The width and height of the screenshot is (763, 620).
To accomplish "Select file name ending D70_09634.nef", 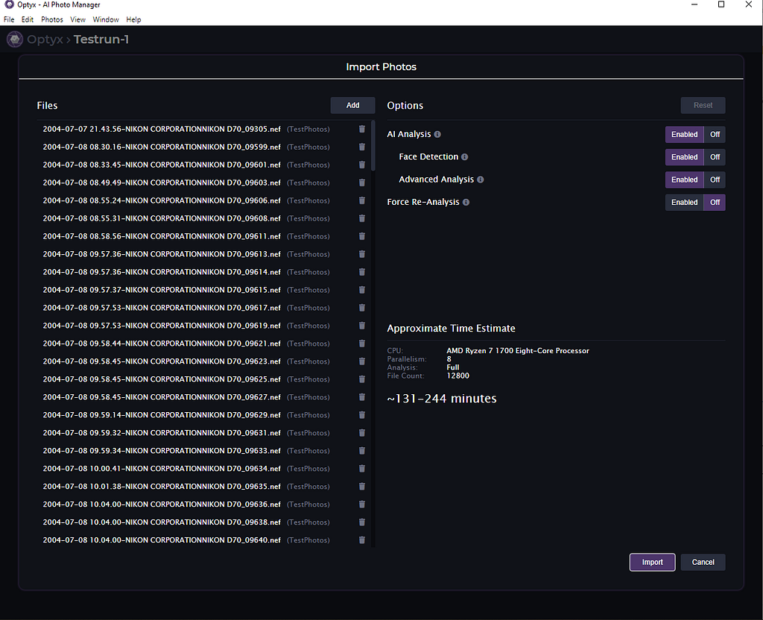I will point(162,469).
